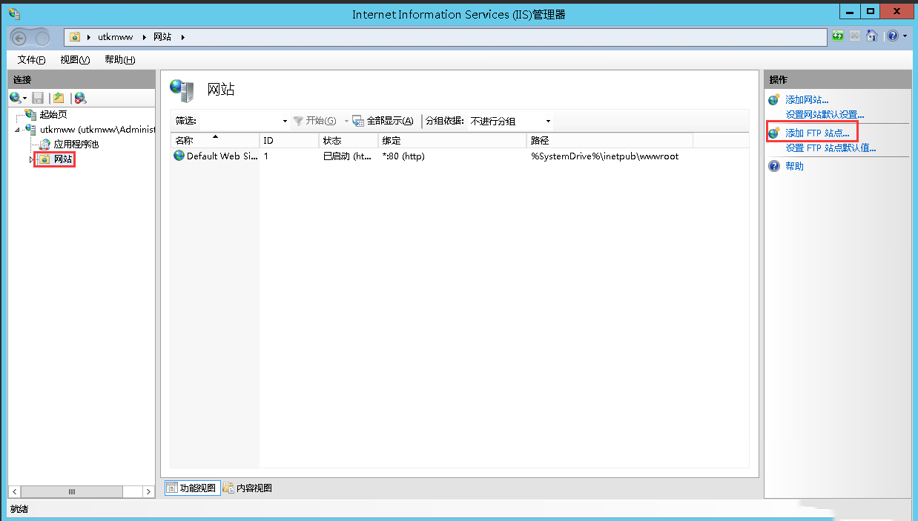Click the 已启动 status cell
918x521 pixels.
pyautogui.click(x=348, y=156)
